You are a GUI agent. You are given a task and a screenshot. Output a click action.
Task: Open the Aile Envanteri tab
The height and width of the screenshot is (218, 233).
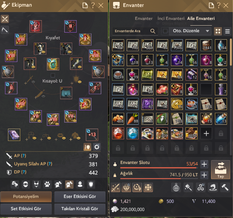pos(201,19)
